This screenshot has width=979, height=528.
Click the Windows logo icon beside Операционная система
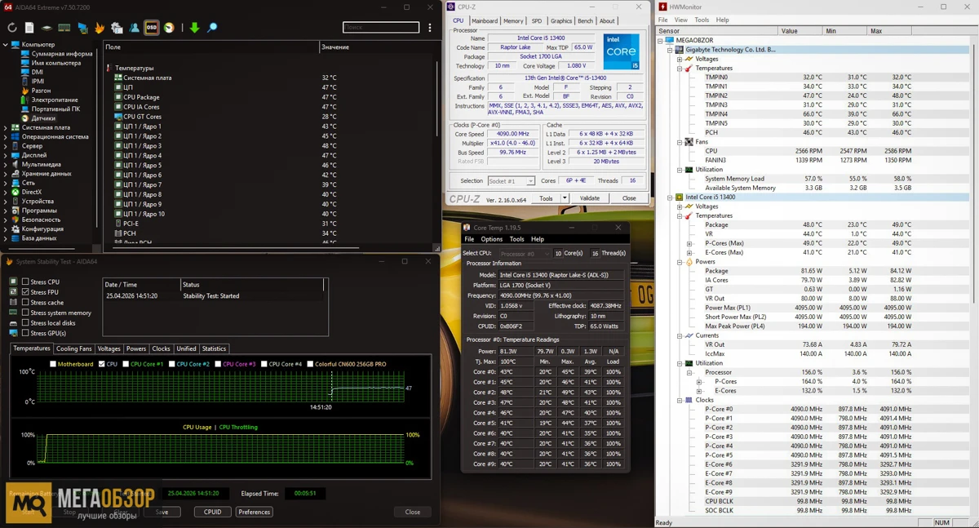16,136
